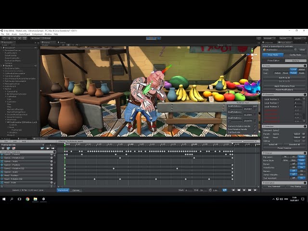The image size is (308, 231).
Task: Select the Scale tool in Unity toolbar
Action: [20, 38]
